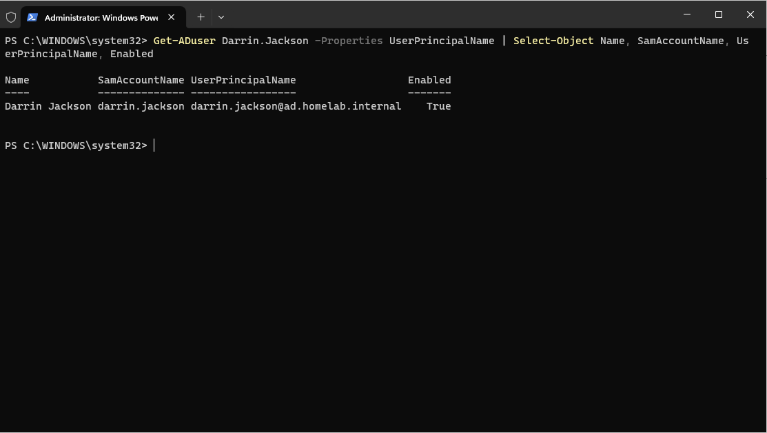Minimize the terminal window
Image resolution: width=767 pixels, height=433 pixels.
point(687,14)
